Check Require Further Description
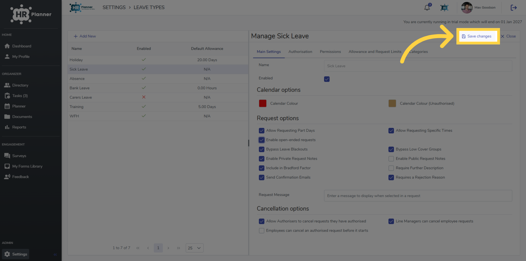526x261 pixels. tap(391, 168)
